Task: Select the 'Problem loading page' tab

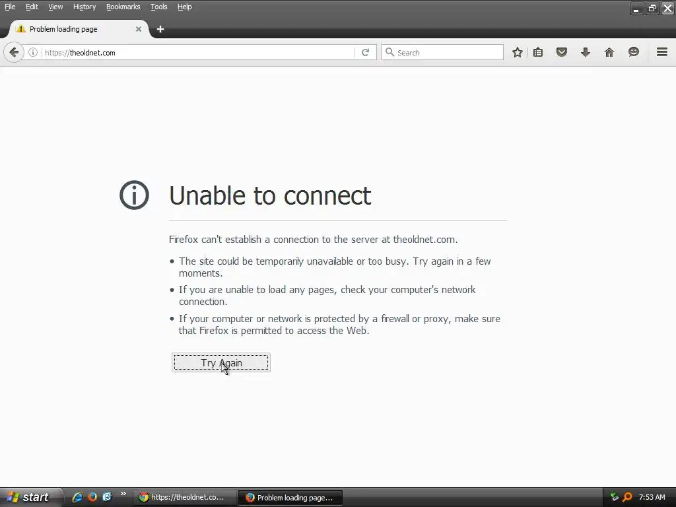Action: point(78,29)
